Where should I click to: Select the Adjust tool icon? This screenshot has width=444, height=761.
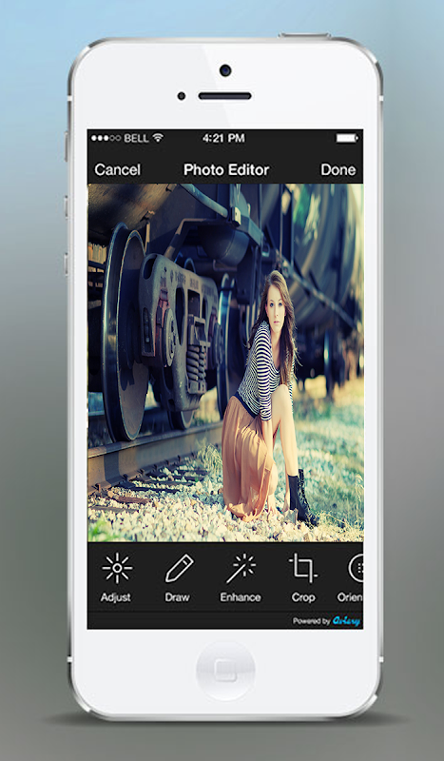pos(116,568)
